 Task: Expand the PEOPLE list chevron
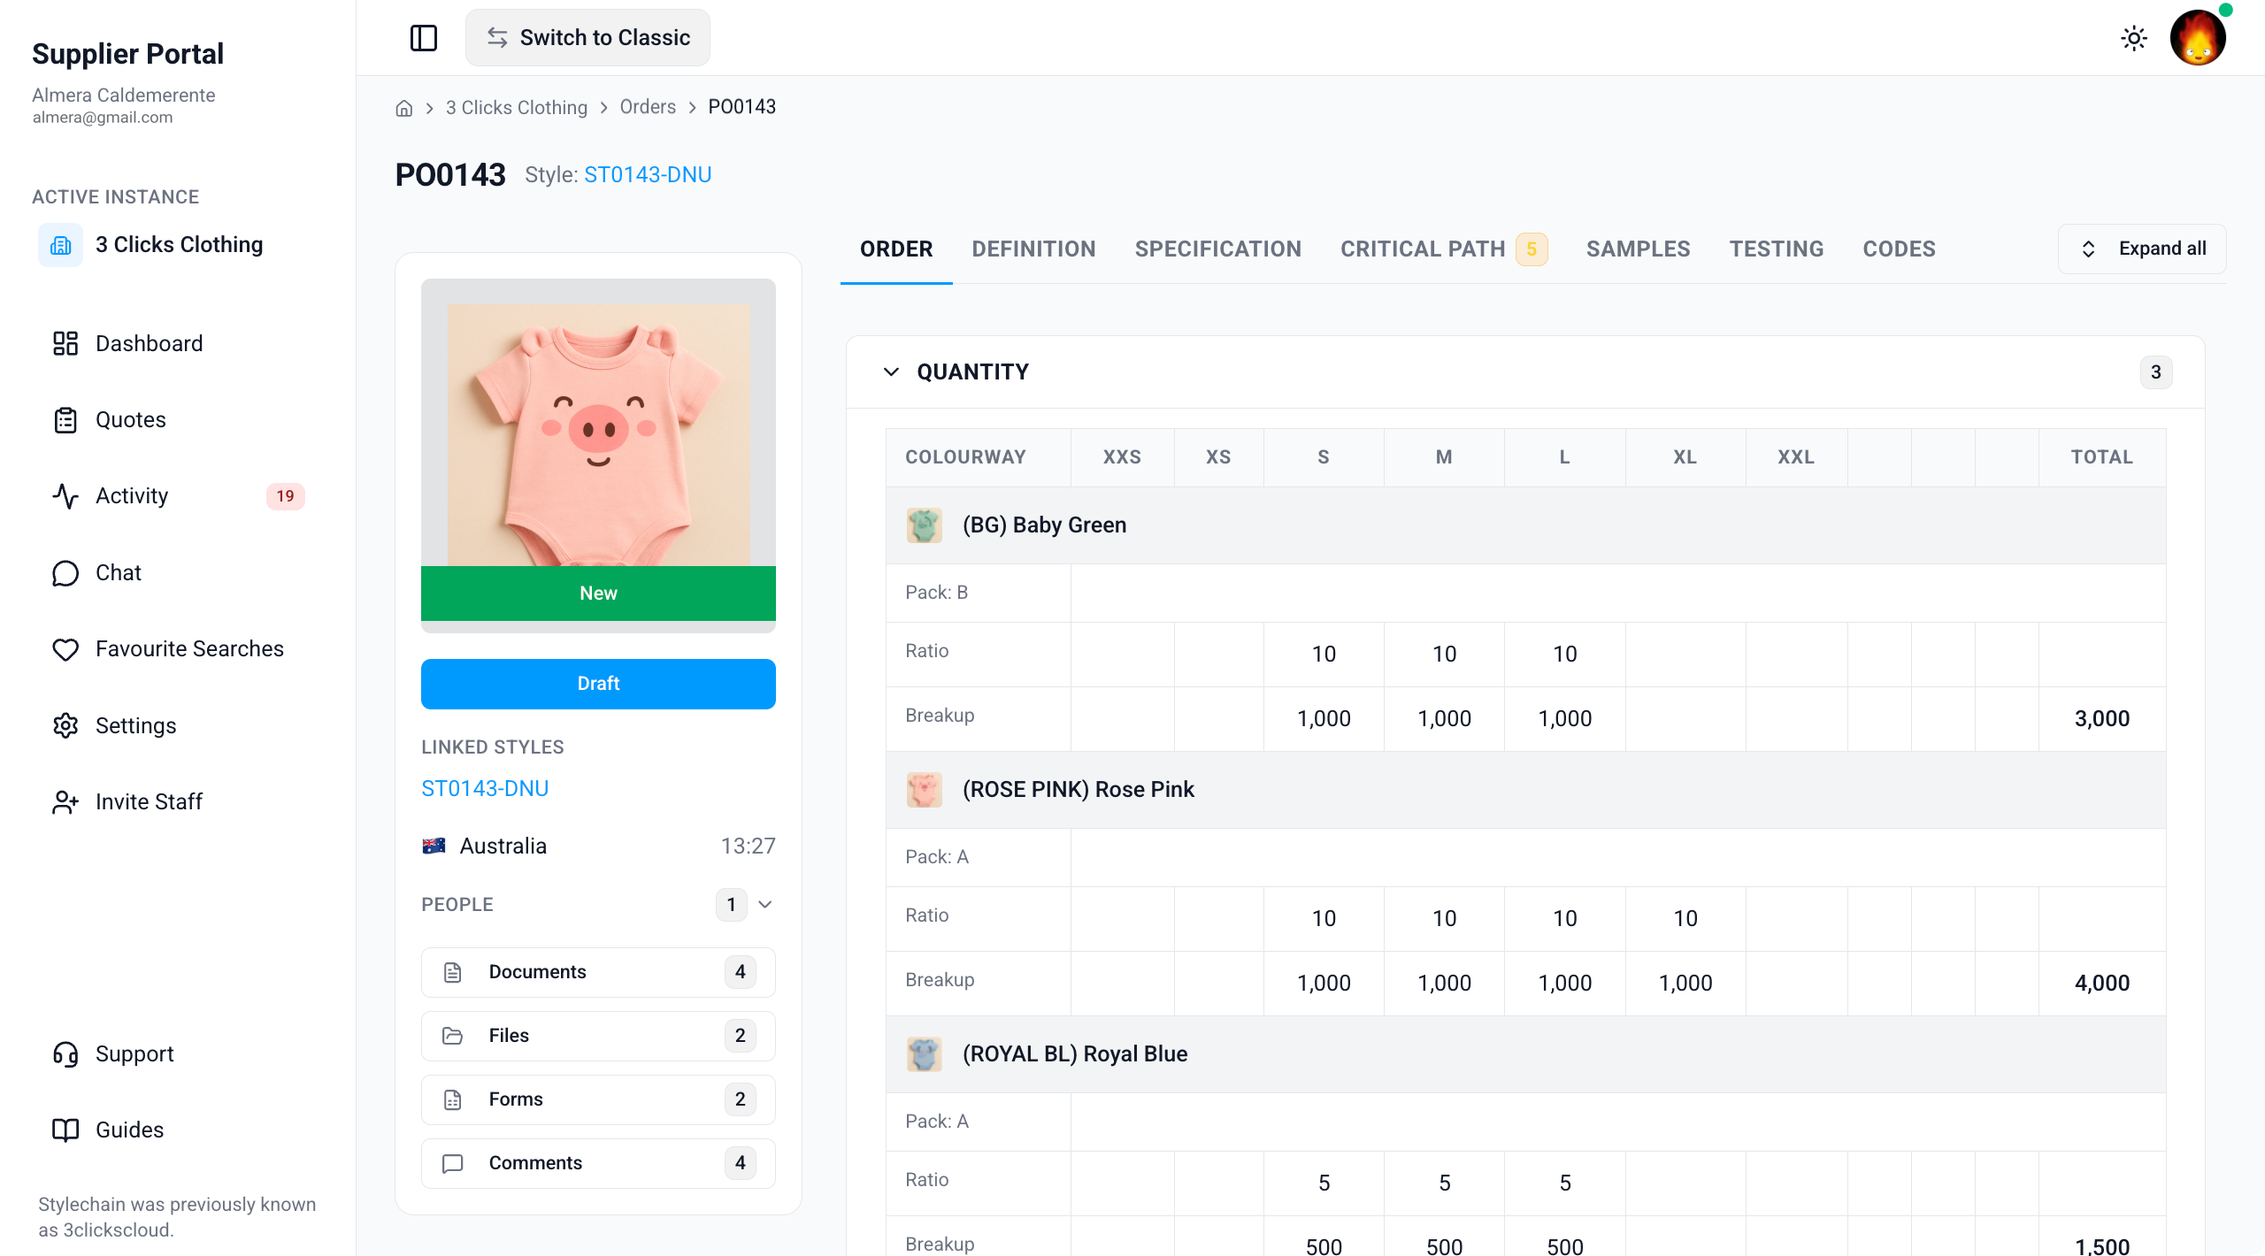(765, 905)
